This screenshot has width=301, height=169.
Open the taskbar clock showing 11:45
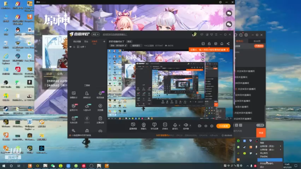click(x=287, y=166)
